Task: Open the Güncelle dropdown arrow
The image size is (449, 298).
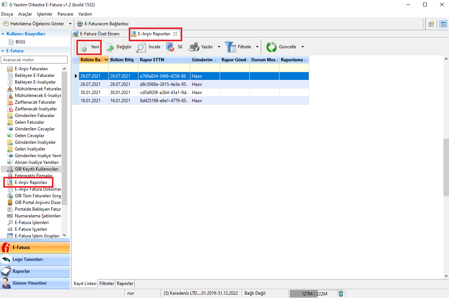Action: 302,47
